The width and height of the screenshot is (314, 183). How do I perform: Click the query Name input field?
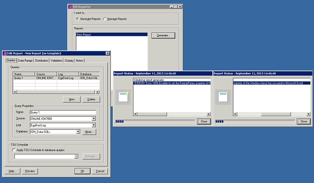[63, 112]
